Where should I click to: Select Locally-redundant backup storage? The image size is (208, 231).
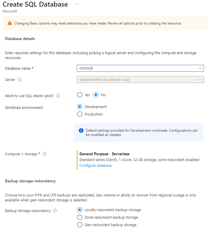coord(79,210)
